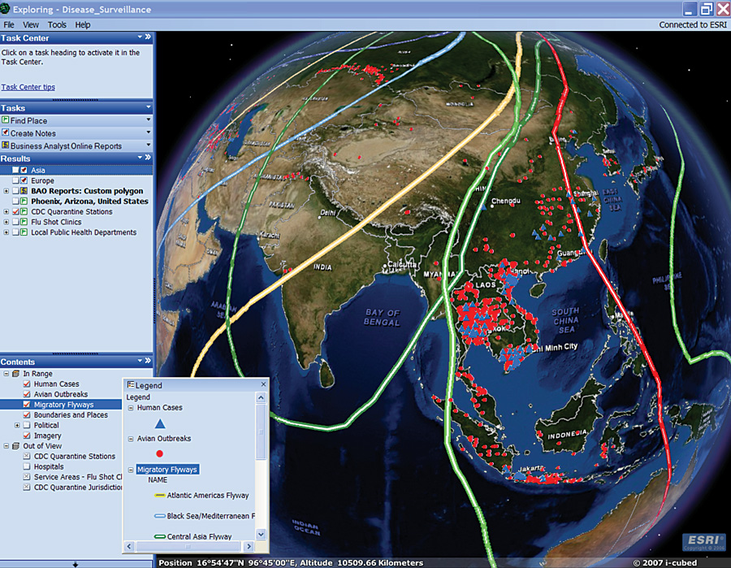The width and height of the screenshot is (731, 568).
Task: Click the Business Analyst Online Reports icon
Action: 5,145
